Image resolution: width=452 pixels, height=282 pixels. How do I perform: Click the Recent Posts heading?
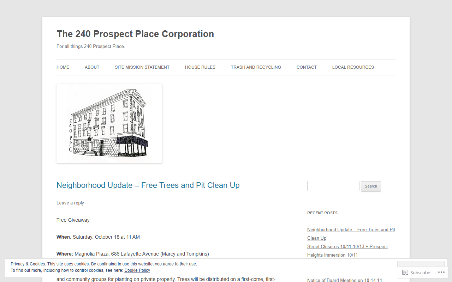(322, 213)
